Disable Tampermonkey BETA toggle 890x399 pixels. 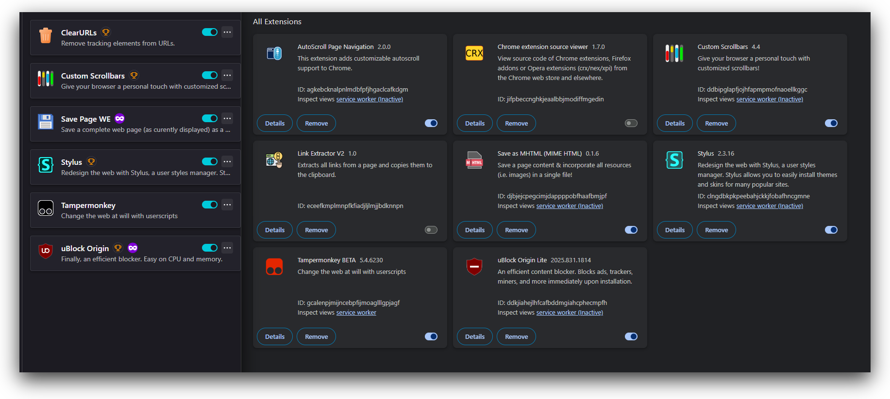431,336
